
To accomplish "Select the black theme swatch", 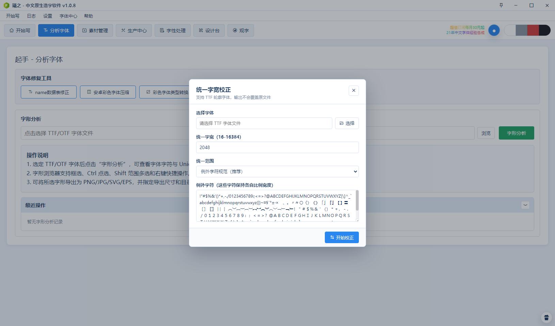I will 545,30.
